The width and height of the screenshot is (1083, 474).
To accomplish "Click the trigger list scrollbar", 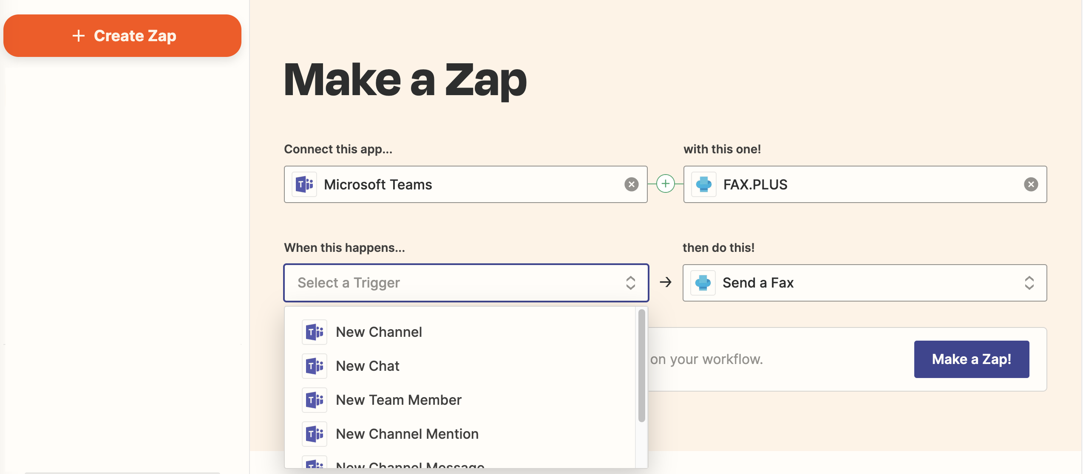I will pyautogui.click(x=642, y=366).
